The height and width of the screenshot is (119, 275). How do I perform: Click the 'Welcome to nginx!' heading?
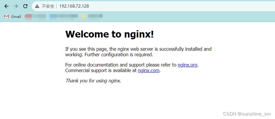pyautogui.click(x=109, y=34)
